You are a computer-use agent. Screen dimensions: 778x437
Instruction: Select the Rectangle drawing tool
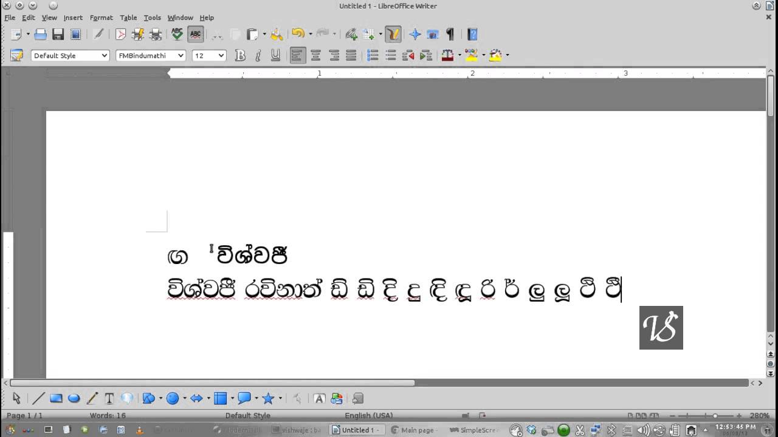[56, 398]
